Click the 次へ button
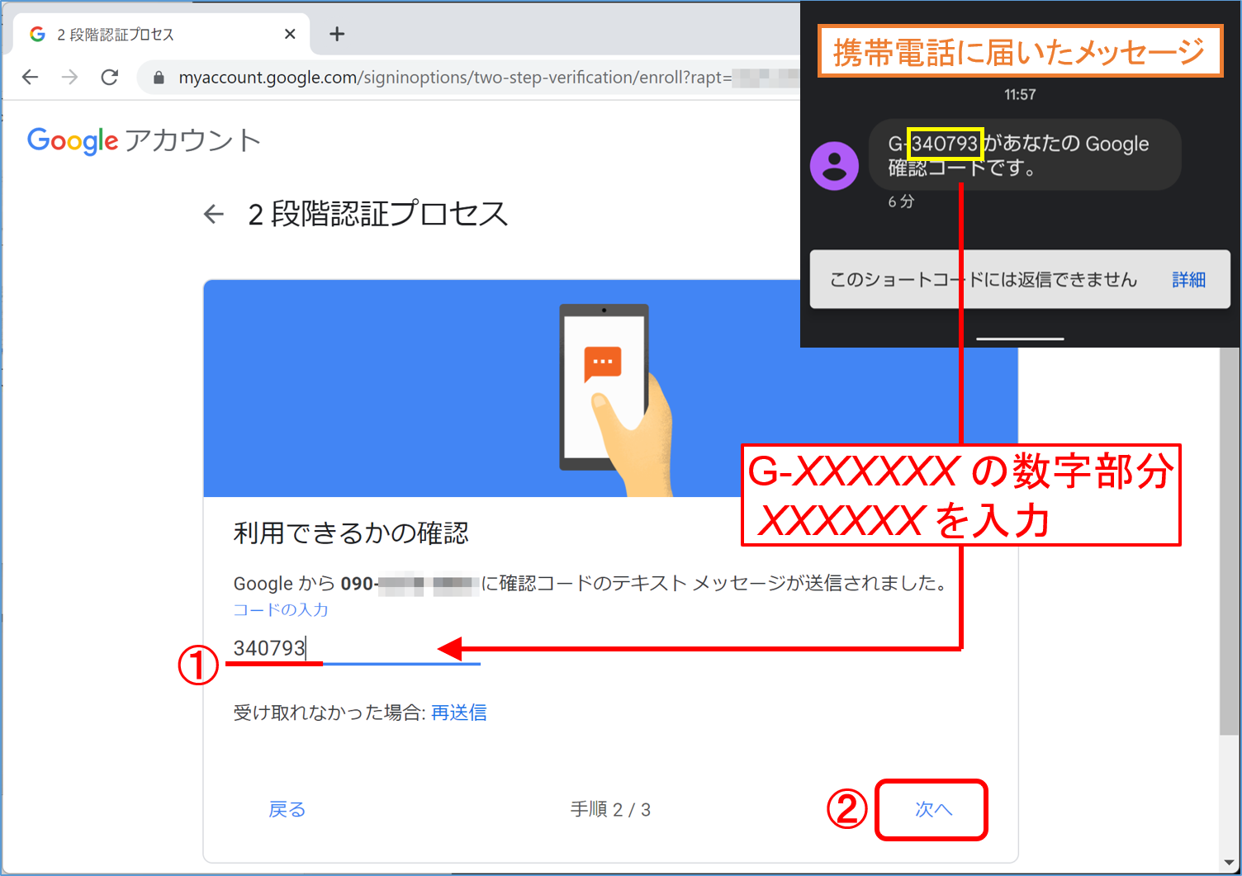 click(933, 810)
